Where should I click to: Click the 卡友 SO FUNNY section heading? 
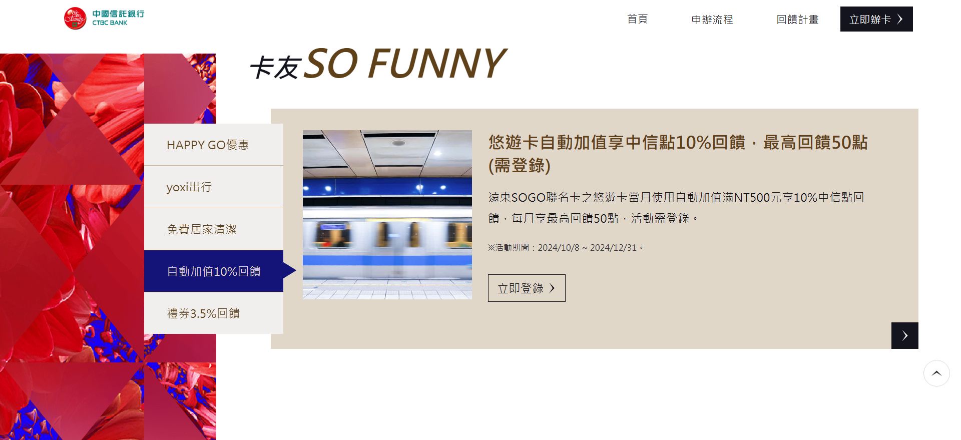(x=378, y=64)
